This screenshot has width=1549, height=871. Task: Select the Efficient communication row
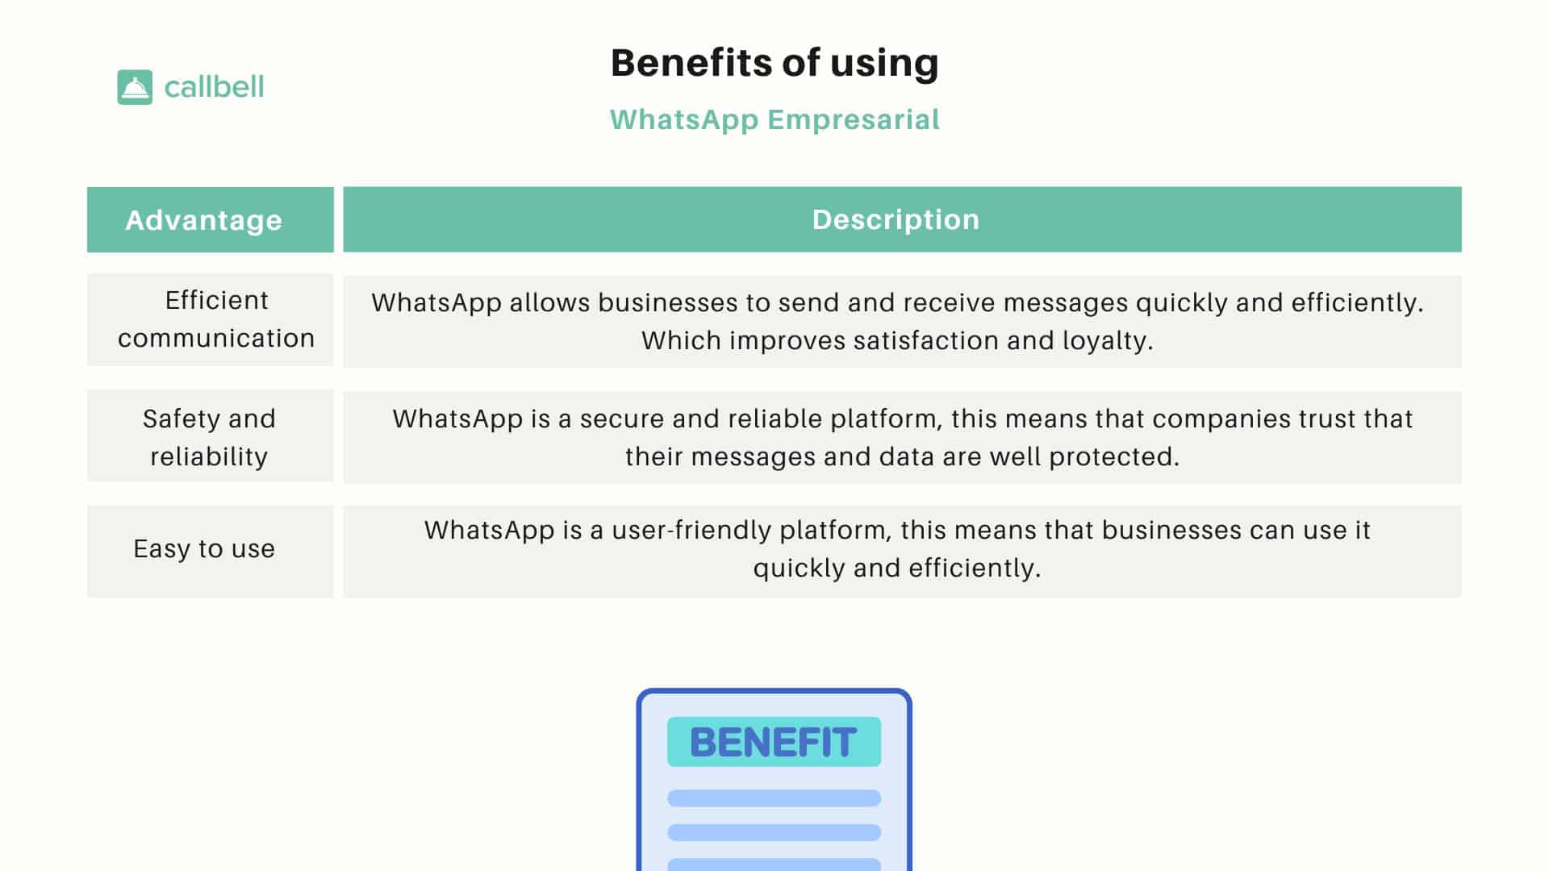pyautogui.click(x=774, y=321)
